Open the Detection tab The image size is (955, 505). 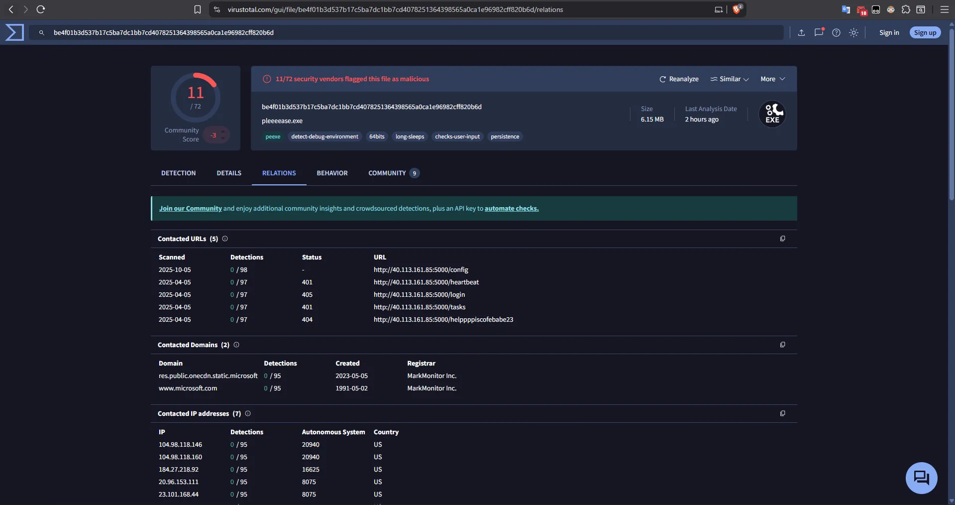[178, 173]
